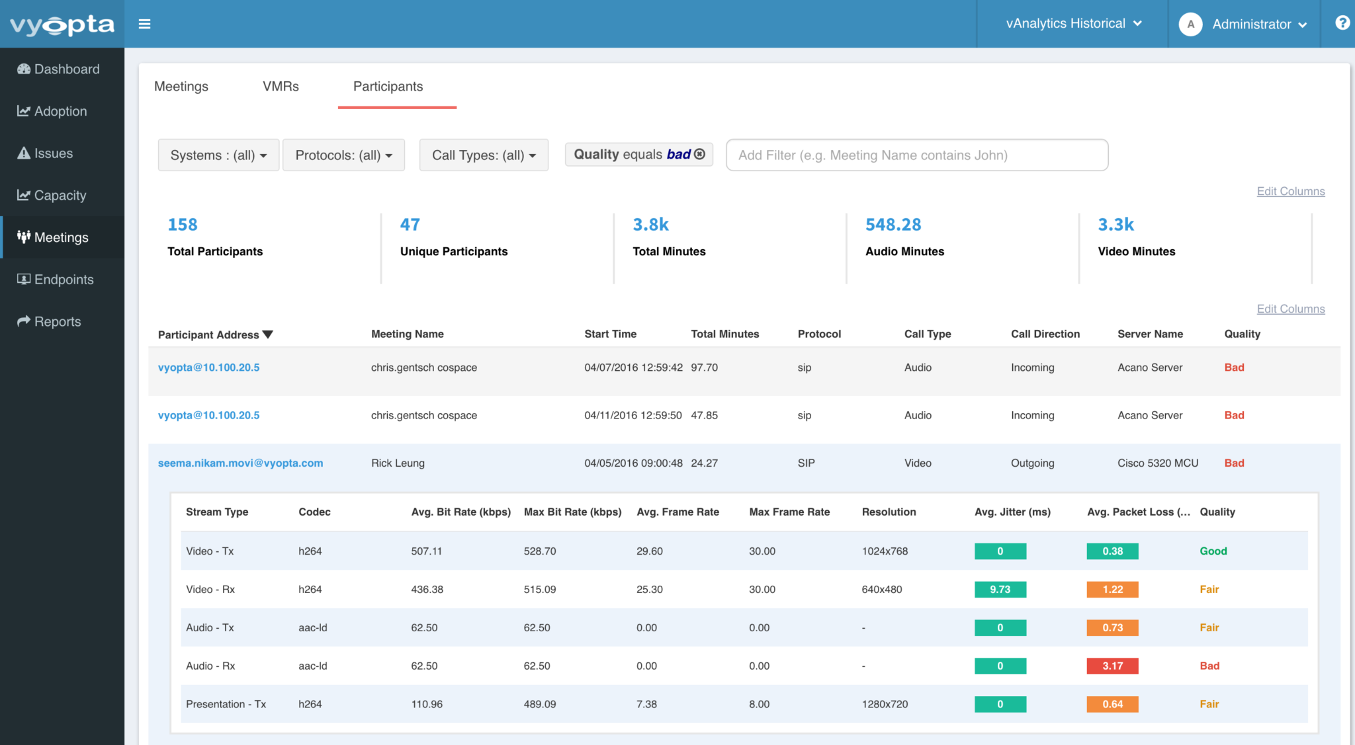
Task: Select the Participants tab
Action: 388,87
